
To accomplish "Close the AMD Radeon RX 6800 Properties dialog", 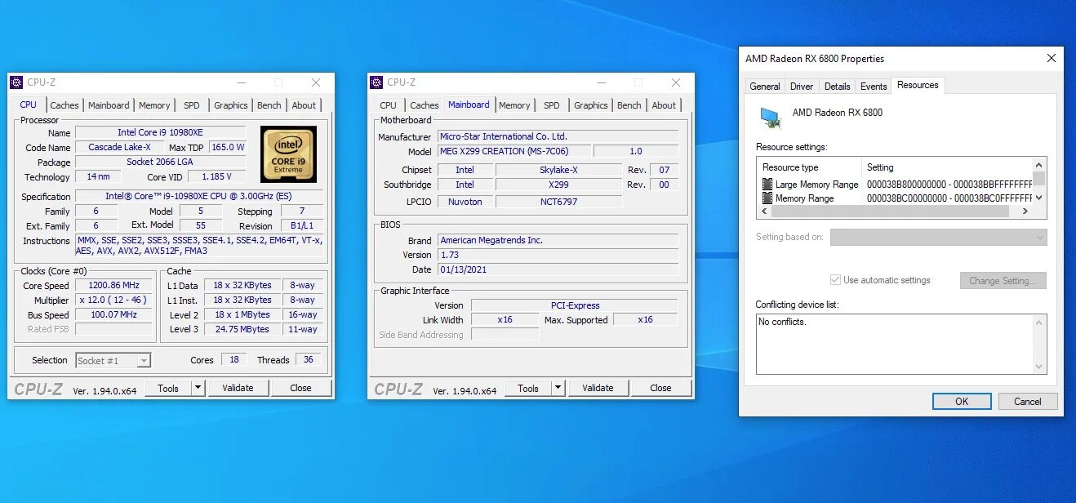I will [1052, 58].
